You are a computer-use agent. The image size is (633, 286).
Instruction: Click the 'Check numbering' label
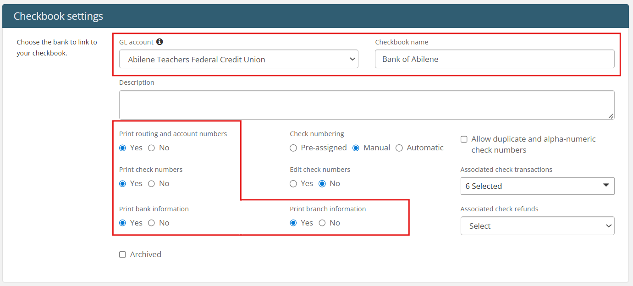317,134
